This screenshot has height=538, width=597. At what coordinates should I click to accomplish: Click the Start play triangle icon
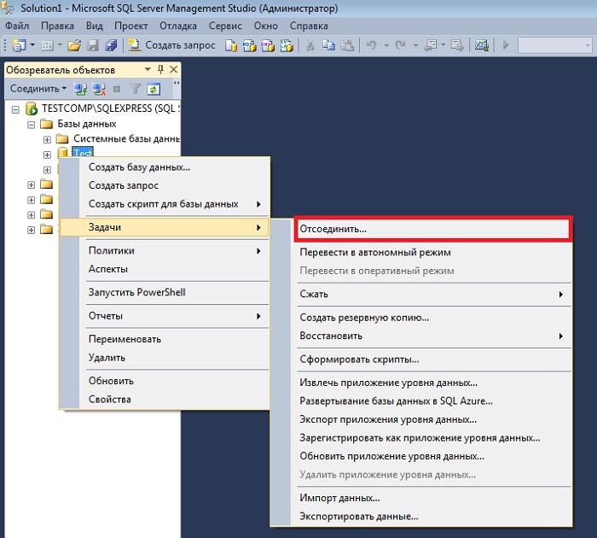point(506,45)
